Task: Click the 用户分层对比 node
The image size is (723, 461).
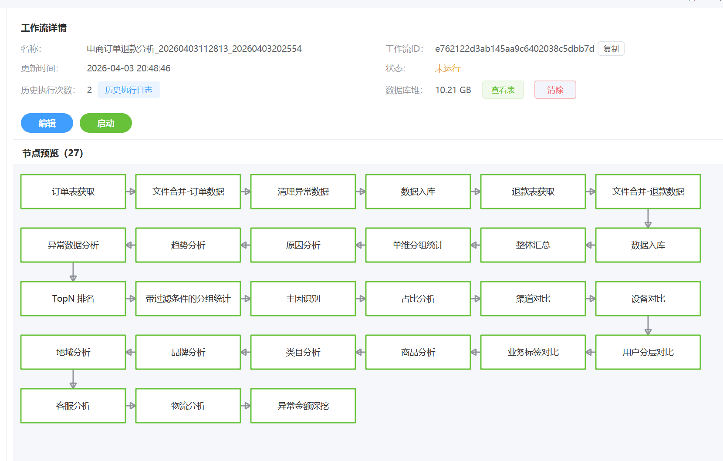Action: [x=648, y=352]
